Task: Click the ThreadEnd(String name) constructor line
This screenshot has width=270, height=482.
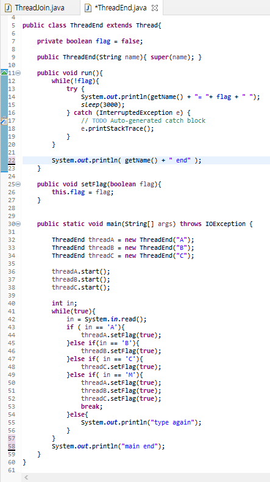Action: tap(119, 57)
